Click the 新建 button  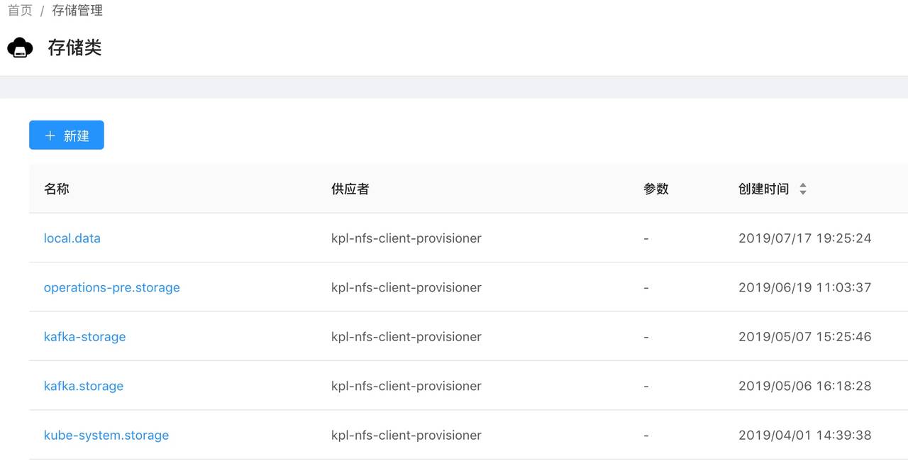tap(67, 135)
